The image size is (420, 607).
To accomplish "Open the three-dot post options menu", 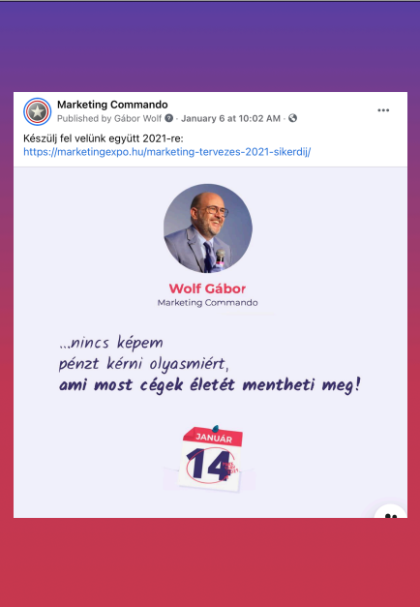I will [383, 110].
